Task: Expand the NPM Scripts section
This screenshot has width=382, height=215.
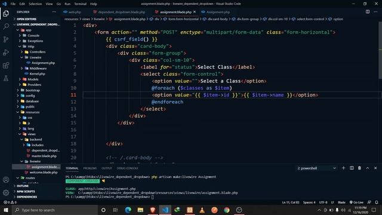Action: (36, 191)
